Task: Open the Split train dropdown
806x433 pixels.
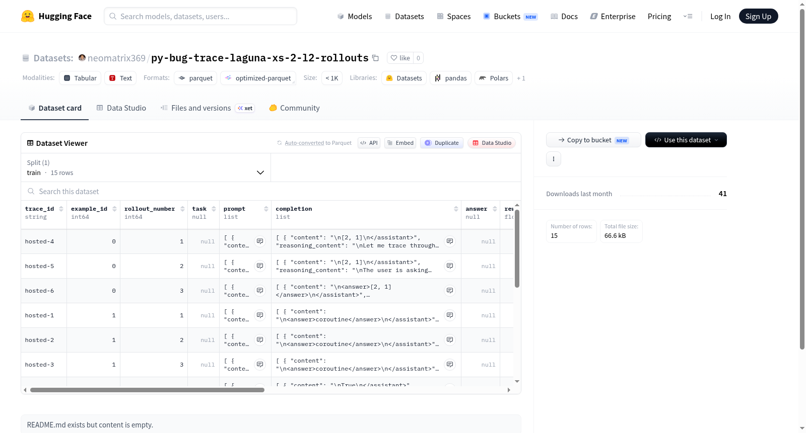Action: click(x=146, y=167)
